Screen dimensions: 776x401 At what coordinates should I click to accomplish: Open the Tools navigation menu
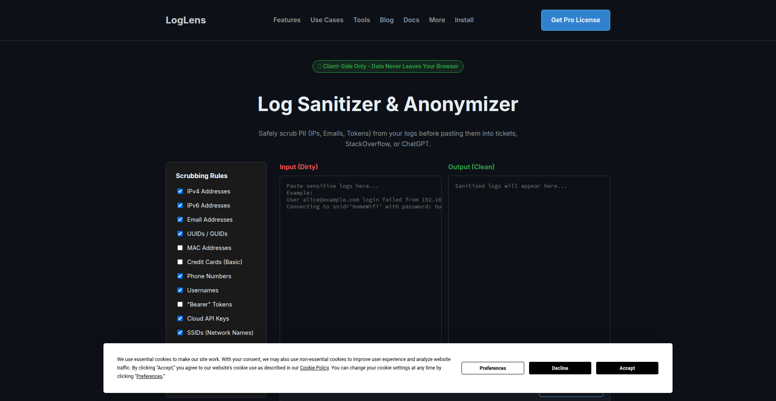pyautogui.click(x=362, y=20)
